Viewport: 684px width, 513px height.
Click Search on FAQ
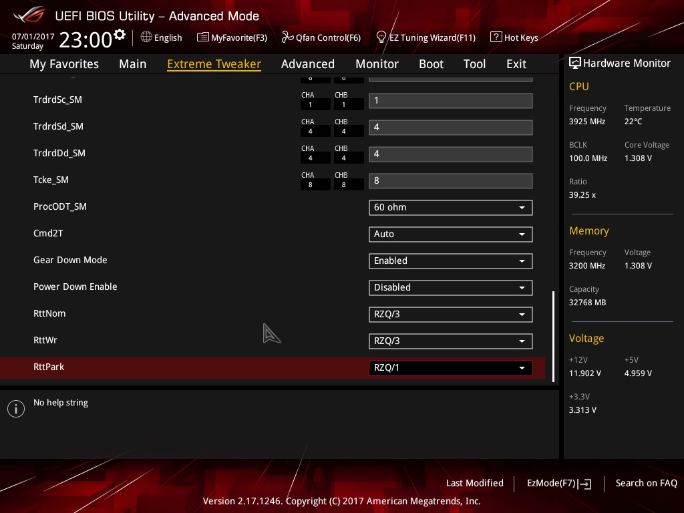[646, 484]
